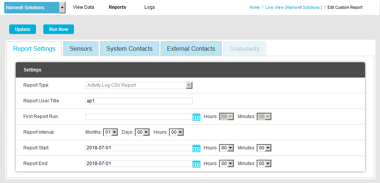Click the Report User Title field
380x183 pixels.
[139, 101]
